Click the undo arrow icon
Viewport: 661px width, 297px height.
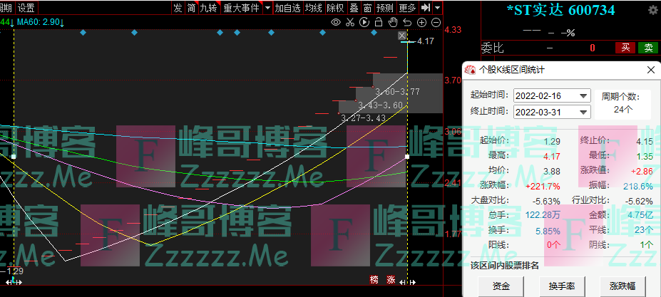(406, 23)
